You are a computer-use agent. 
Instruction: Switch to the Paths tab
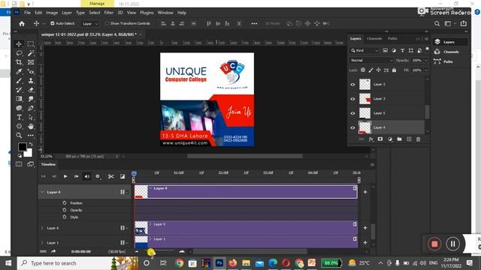point(392,38)
